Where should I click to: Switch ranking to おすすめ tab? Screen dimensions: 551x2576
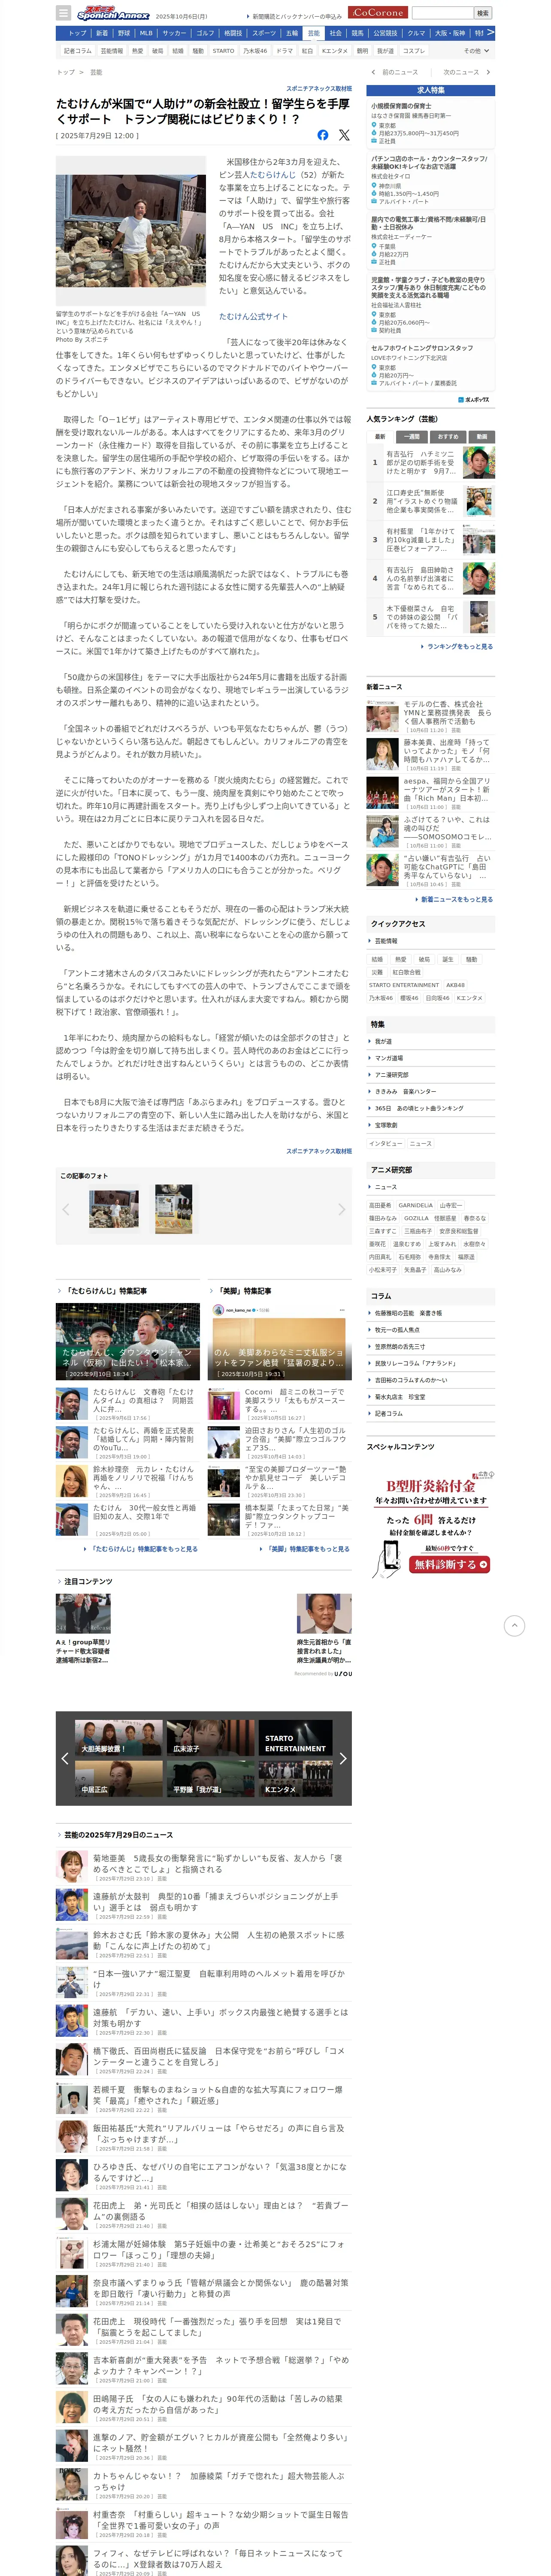(x=448, y=436)
